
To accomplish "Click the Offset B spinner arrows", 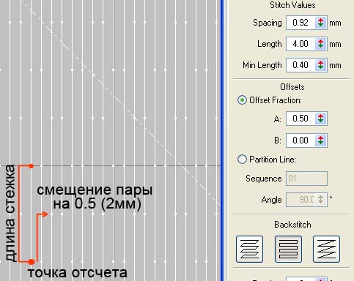I will tap(321, 140).
